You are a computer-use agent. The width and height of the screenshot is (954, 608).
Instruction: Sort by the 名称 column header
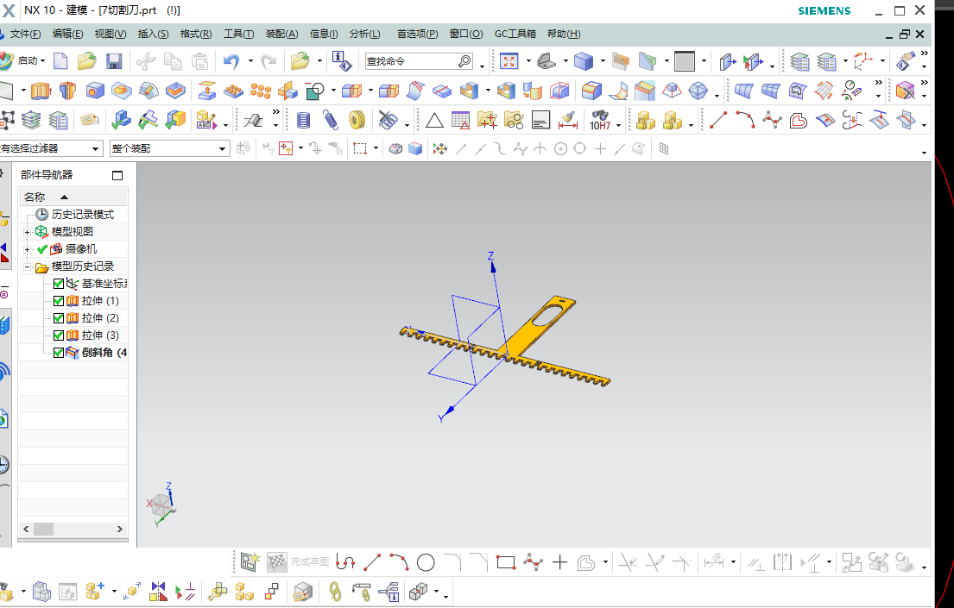(x=35, y=197)
